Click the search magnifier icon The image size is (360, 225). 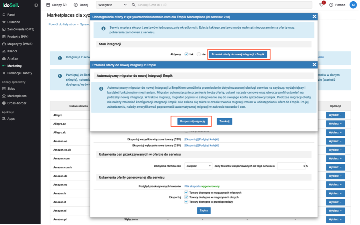pyautogui.click(x=134, y=5)
